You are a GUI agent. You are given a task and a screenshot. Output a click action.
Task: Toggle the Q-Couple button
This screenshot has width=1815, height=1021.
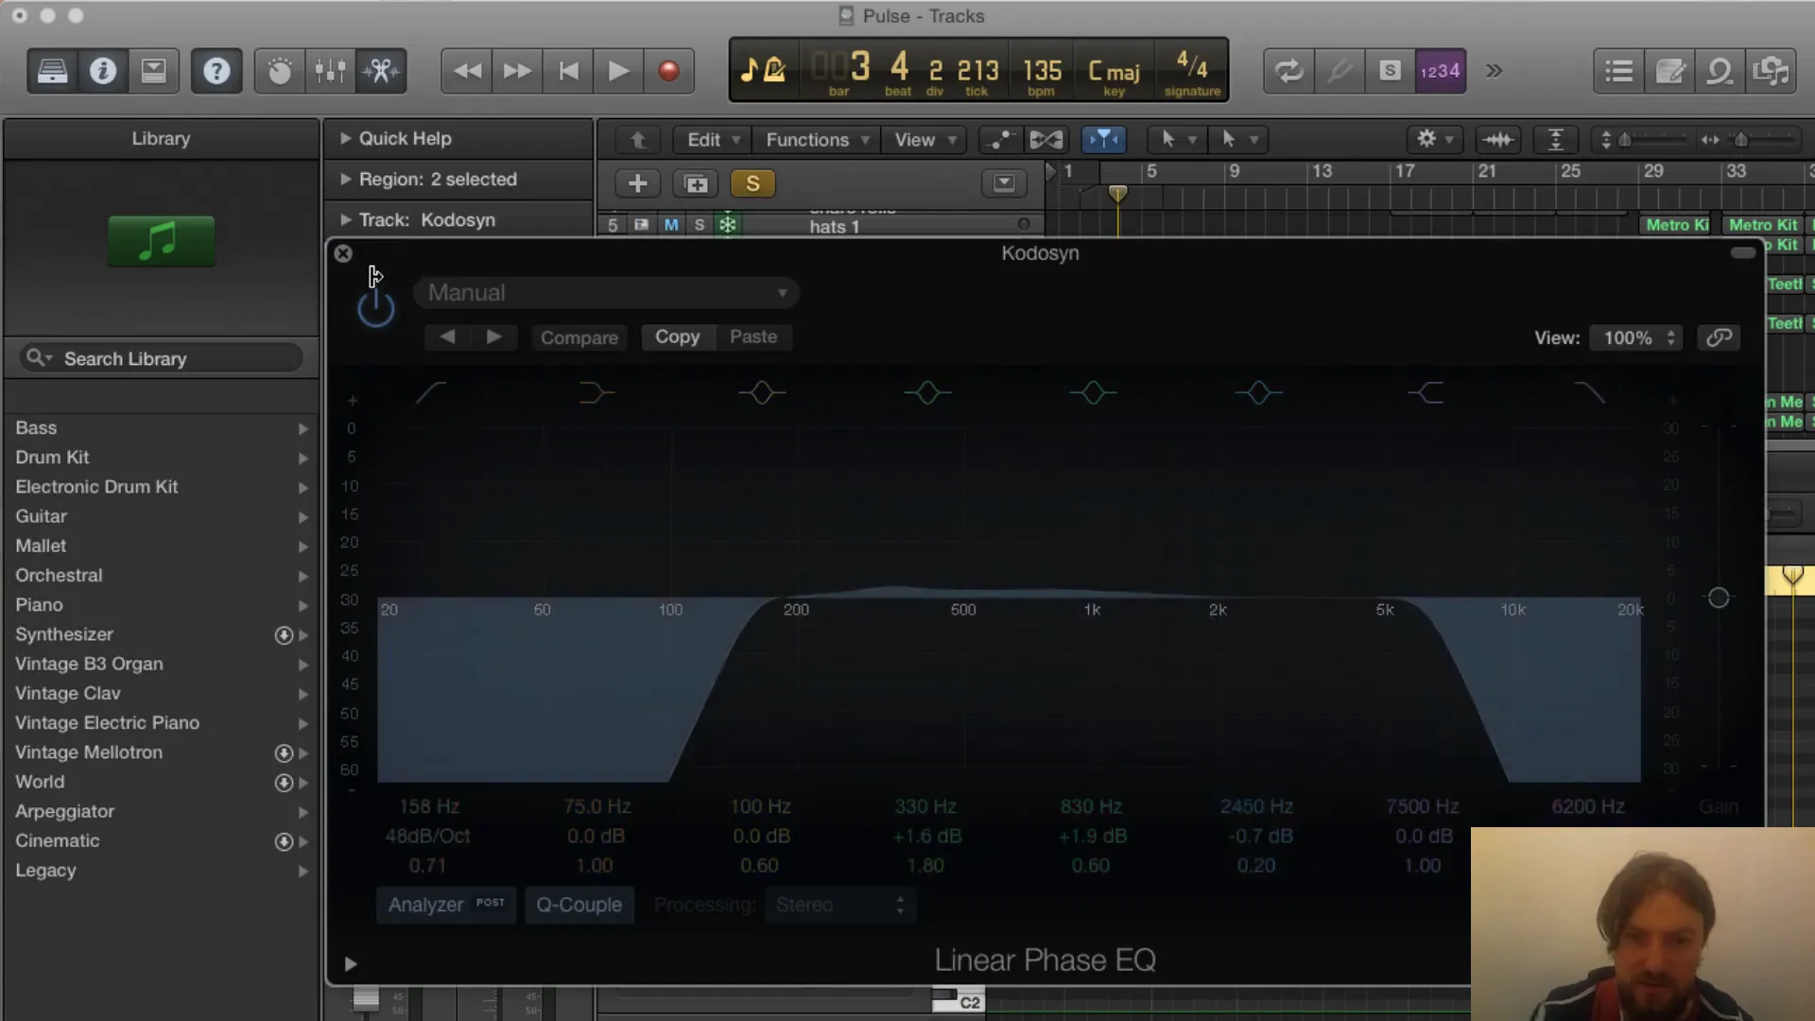[579, 905]
